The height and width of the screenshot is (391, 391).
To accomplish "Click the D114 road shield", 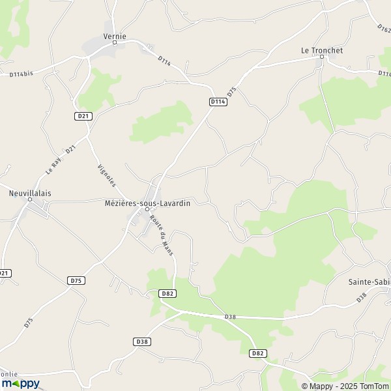I will click(218, 102).
